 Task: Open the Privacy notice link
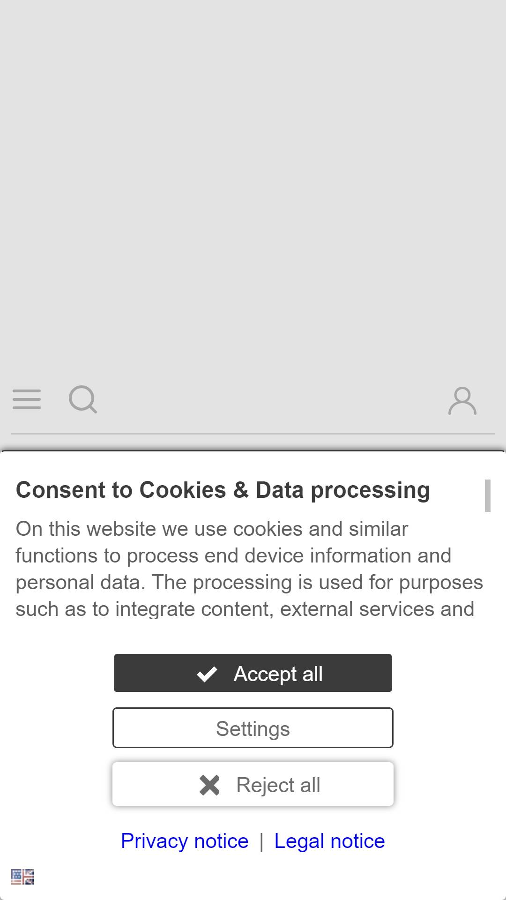click(x=185, y=841)
